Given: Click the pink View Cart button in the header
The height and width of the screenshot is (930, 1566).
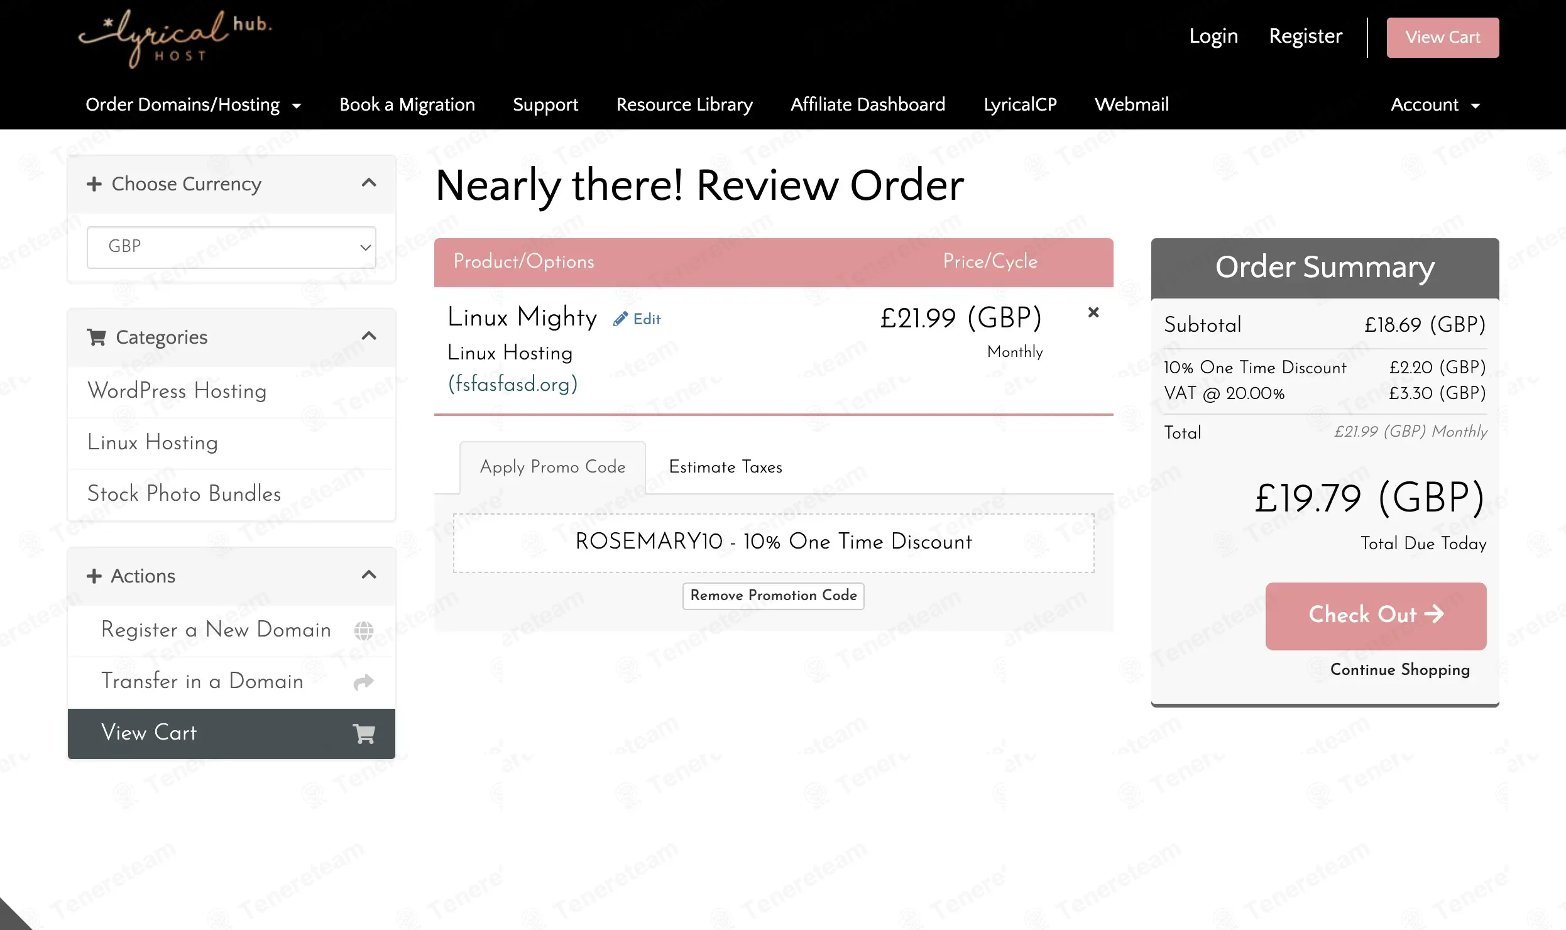Looking at the screenshot, I should click(x=1443, y=38).
